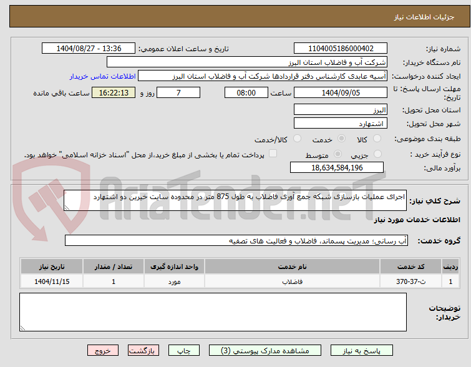Viewport: 471px width, 367px height.
Task: Click the واحد اندازه گیری column header
Action: point(174,267)
